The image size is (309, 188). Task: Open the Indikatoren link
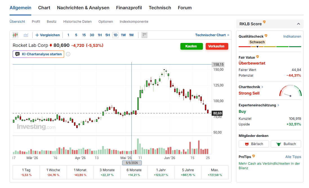pyautogui.click(x=292, y=36)
